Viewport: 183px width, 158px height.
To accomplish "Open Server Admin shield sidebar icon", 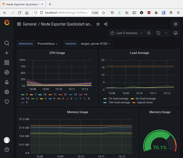I will click(x=7, y=102).
